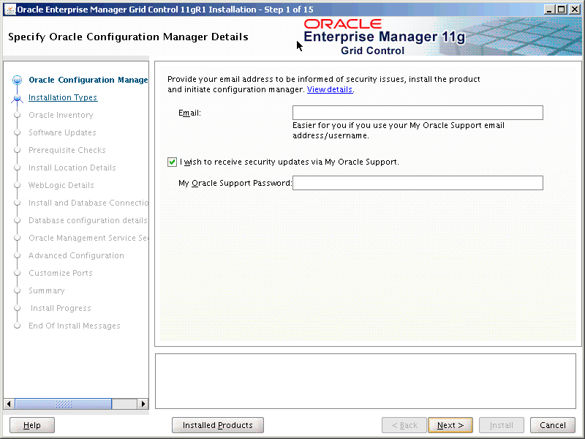The width and height of the screenshot is (585, 439).
Task: Click the Customize Ports step
Action: click(61, 273)
